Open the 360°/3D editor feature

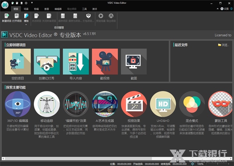click(18, 104)
